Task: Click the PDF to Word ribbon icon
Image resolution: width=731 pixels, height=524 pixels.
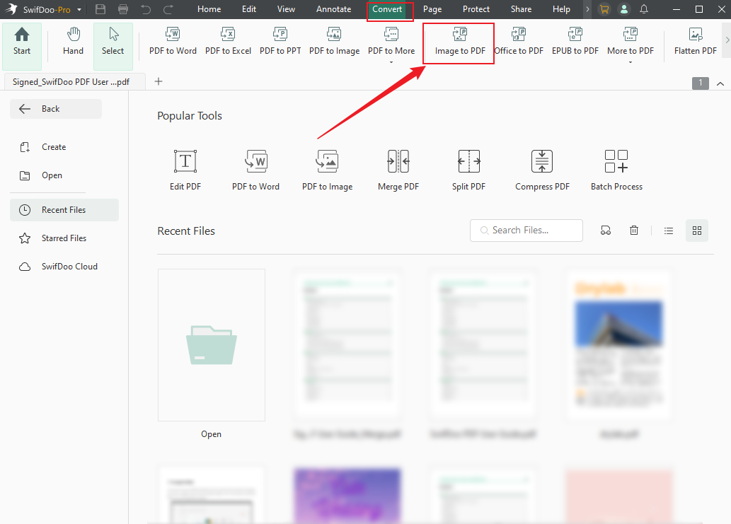Action: pyautogui.click(x=173, y=41)
